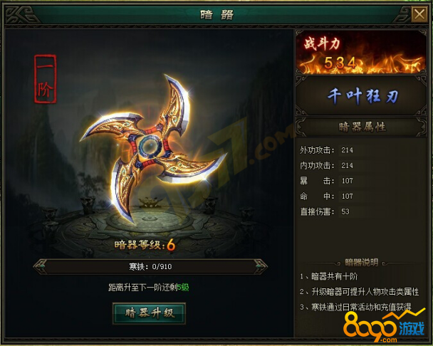Click the 暗器等级 6 level label
433x346 pixels.
(x=145, y=245)
